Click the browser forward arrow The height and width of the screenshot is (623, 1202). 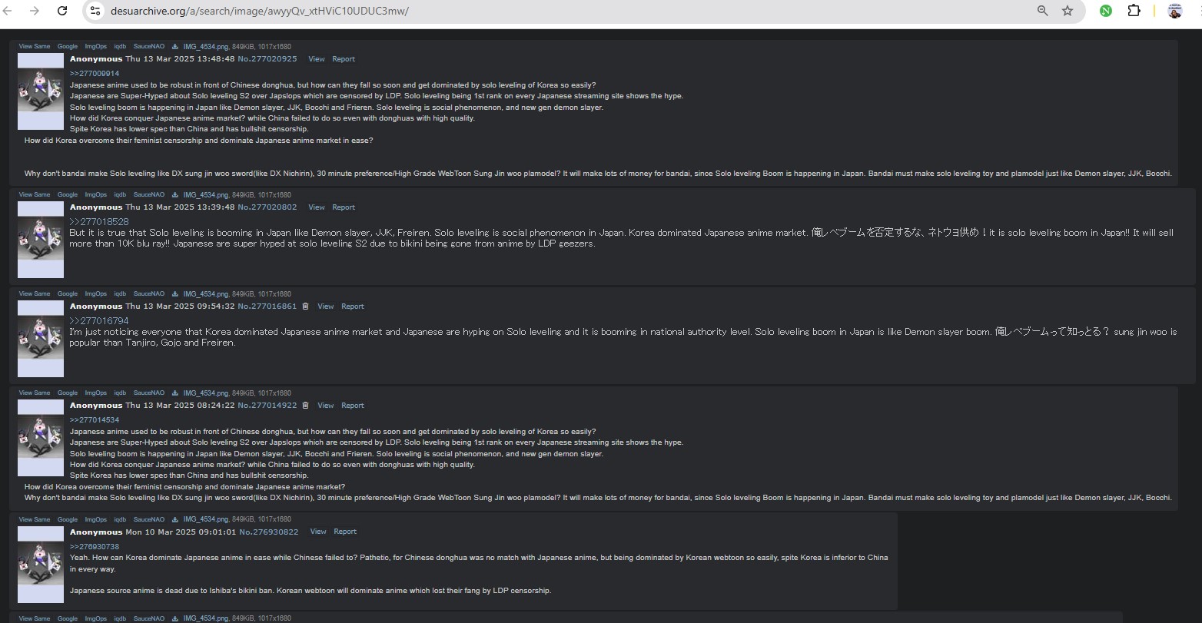pos(34,11)
